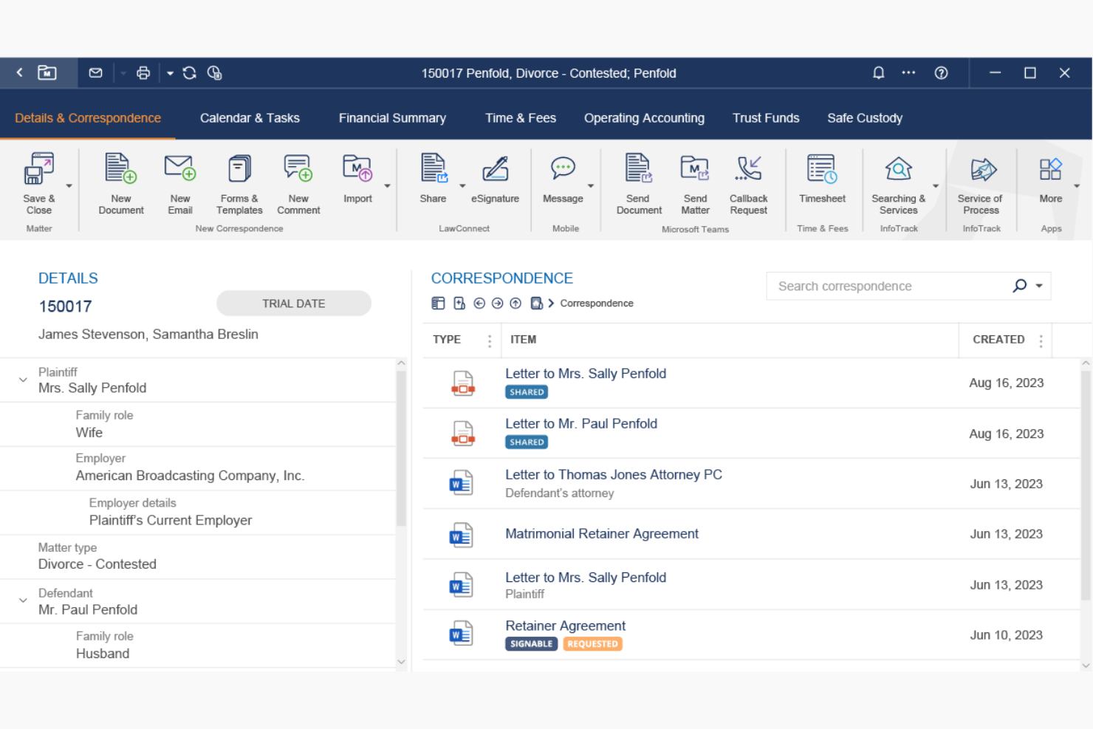1093x729 pixels.
Task: Switch to Calendar & Tasks tab
Action: [x=250, y=118]
